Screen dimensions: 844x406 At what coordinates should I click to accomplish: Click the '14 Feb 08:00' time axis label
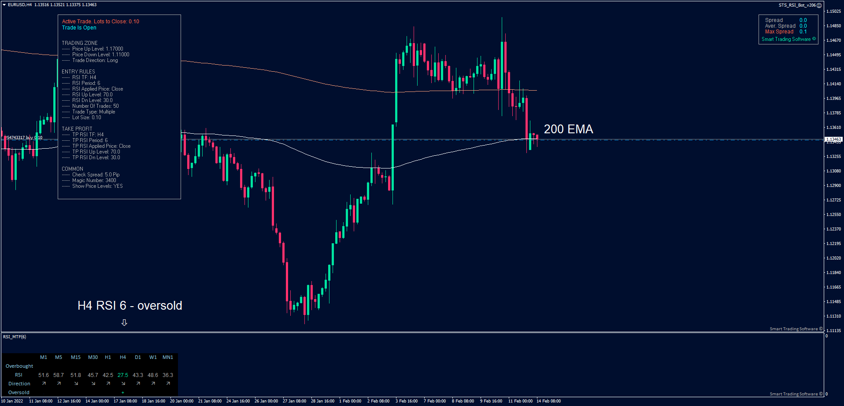(548, 401)
